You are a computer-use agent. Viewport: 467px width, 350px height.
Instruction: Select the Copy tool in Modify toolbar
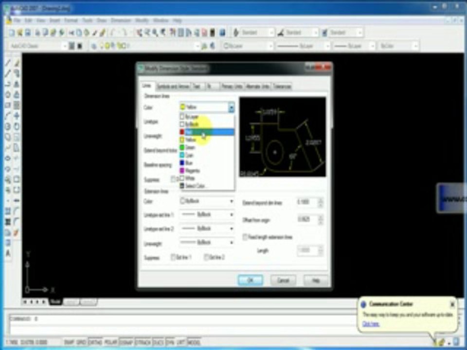(17, 73)
